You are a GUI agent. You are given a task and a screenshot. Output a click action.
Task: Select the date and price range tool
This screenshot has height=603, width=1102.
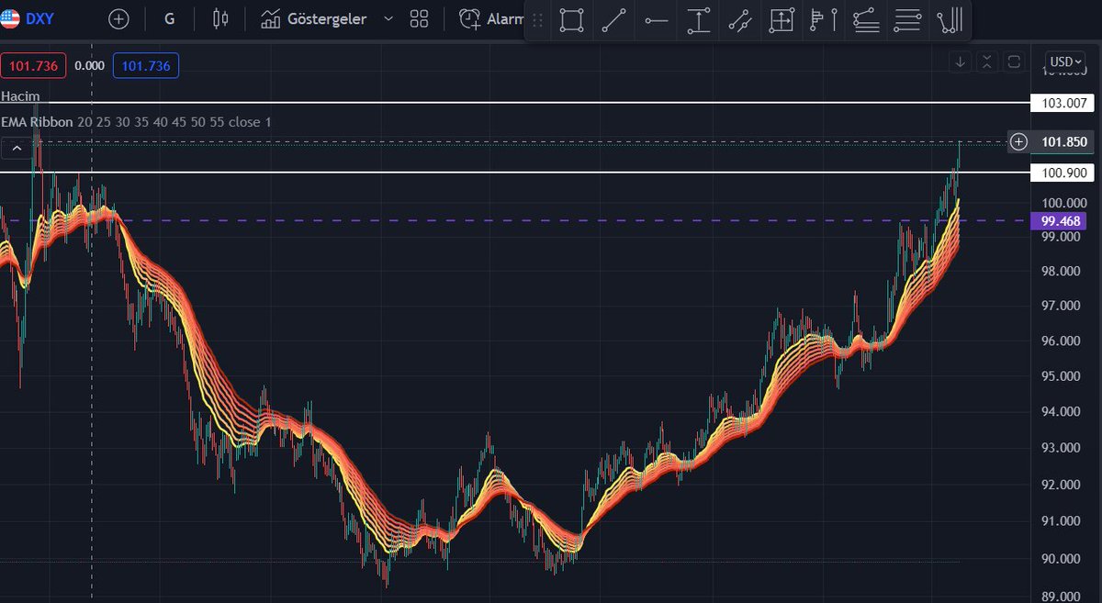point(782,20)
